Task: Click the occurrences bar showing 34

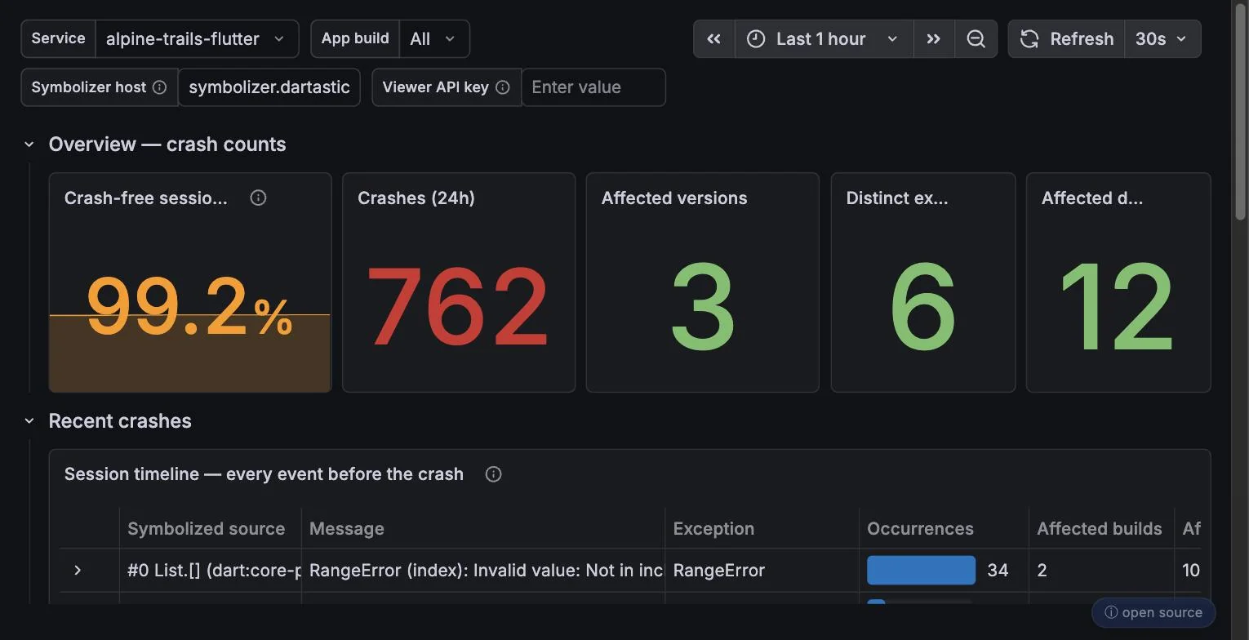Action: tap(921, 570)
